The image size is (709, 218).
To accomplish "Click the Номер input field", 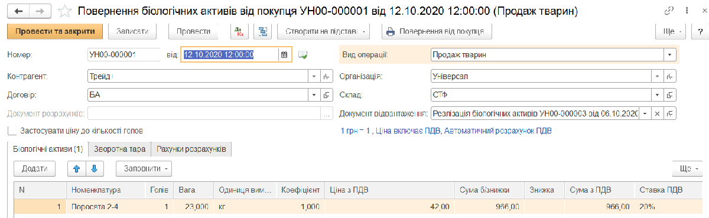I will tap(123, 55).
